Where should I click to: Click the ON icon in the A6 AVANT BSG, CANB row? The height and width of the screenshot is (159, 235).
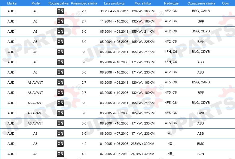click(x=60, y=82)
